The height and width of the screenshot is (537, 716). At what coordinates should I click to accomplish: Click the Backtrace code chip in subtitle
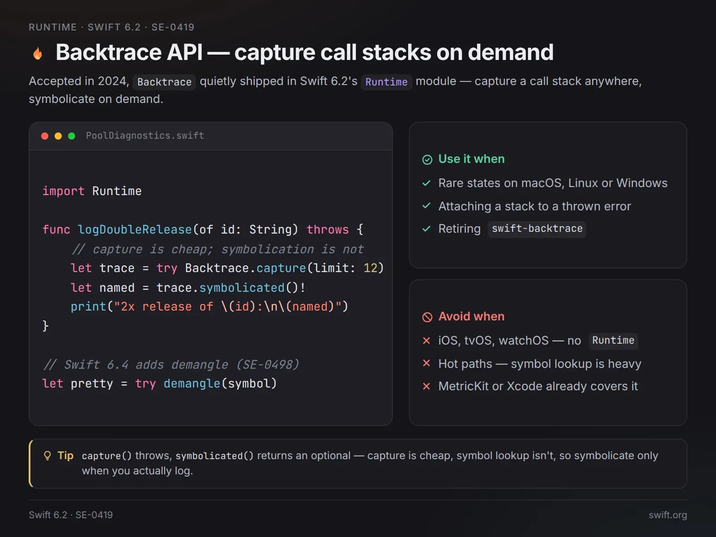164,82
